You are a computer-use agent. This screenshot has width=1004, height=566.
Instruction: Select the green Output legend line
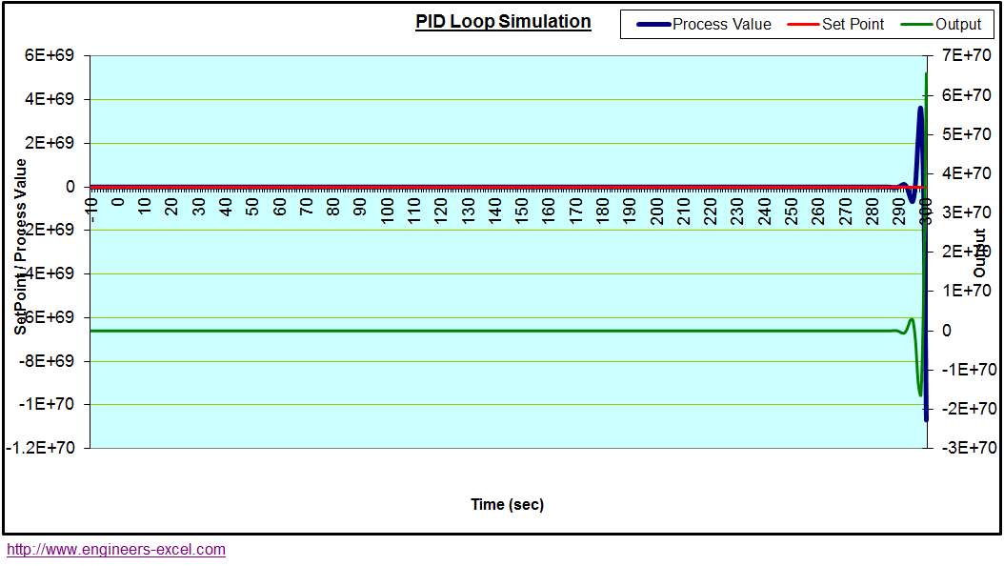(917, 25)
